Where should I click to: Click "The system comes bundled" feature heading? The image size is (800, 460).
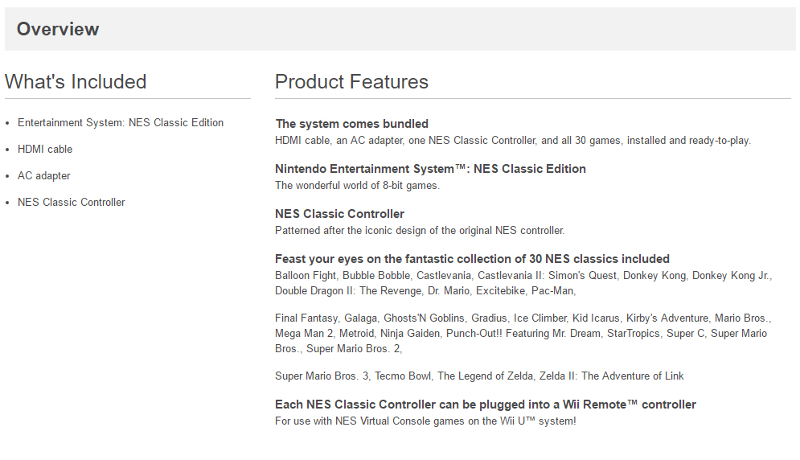coord(351,124)
